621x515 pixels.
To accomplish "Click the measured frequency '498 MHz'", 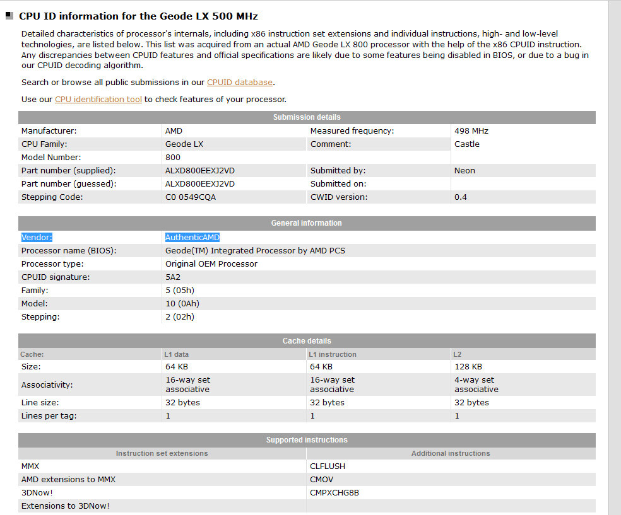I will (471, 131).
